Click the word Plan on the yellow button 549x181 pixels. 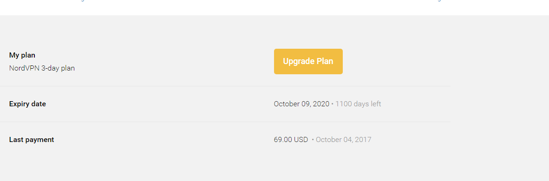tap(325, 61)
